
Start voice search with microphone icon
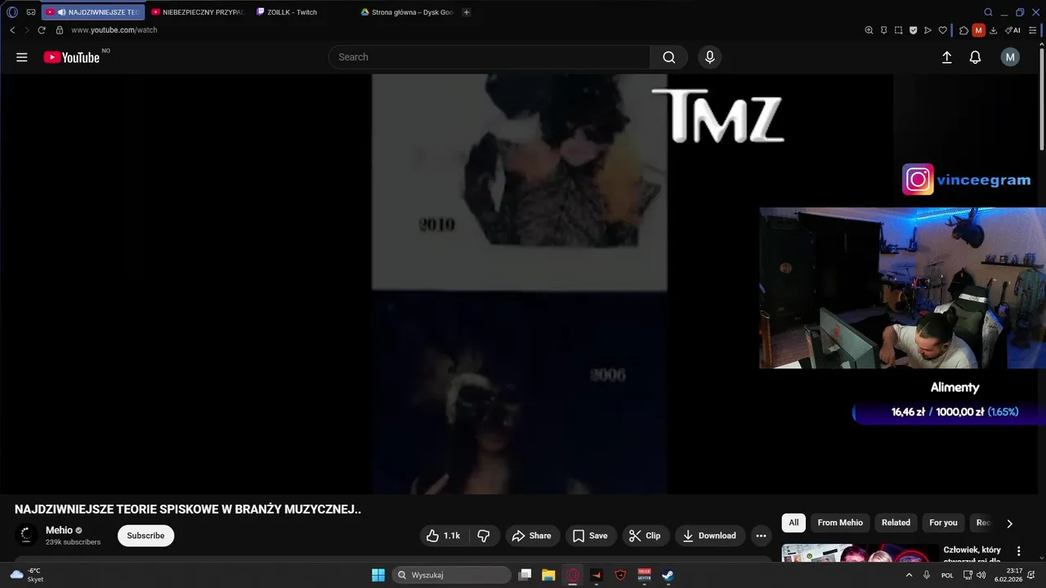[x=709, y=57]
